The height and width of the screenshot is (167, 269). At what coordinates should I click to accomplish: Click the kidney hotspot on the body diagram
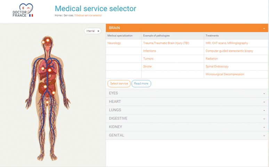click(54, 93)
